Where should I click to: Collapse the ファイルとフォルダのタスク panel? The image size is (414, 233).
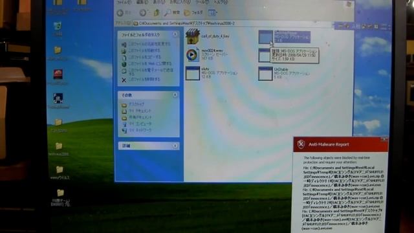tap(175, 34)
